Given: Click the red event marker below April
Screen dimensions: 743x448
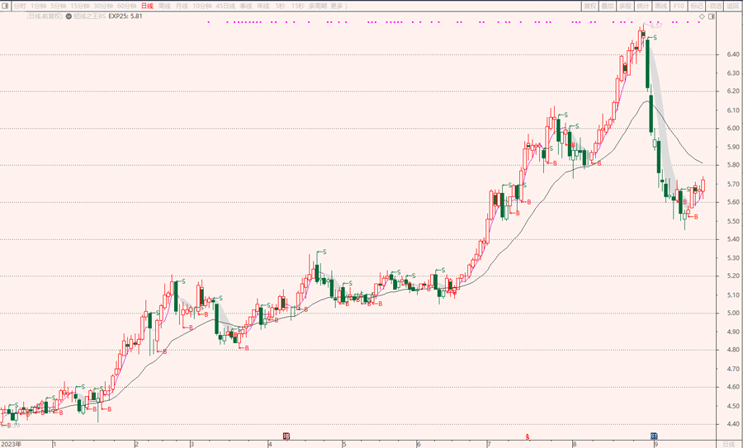Looking at the screenshot, I should [x=286, y=436].
